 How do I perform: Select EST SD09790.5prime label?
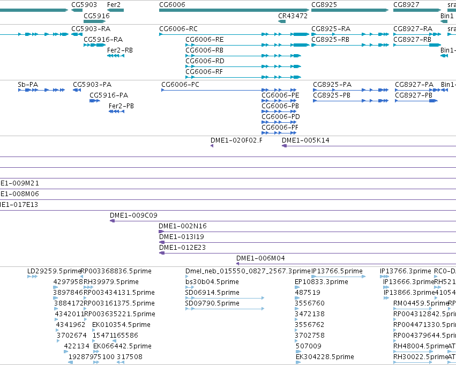212,304
